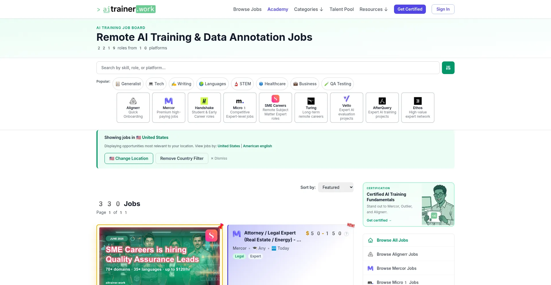Click the aitrainer.work logo
Screen dimensions: 551x285
point(126,9)
